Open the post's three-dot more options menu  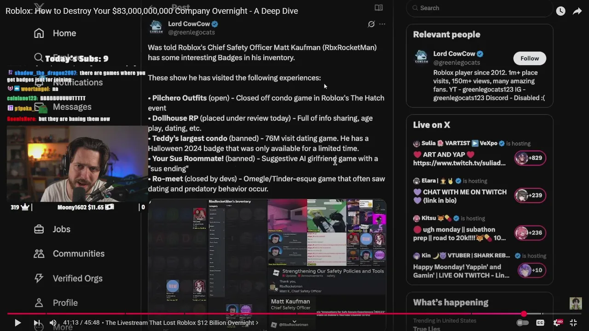382,24
